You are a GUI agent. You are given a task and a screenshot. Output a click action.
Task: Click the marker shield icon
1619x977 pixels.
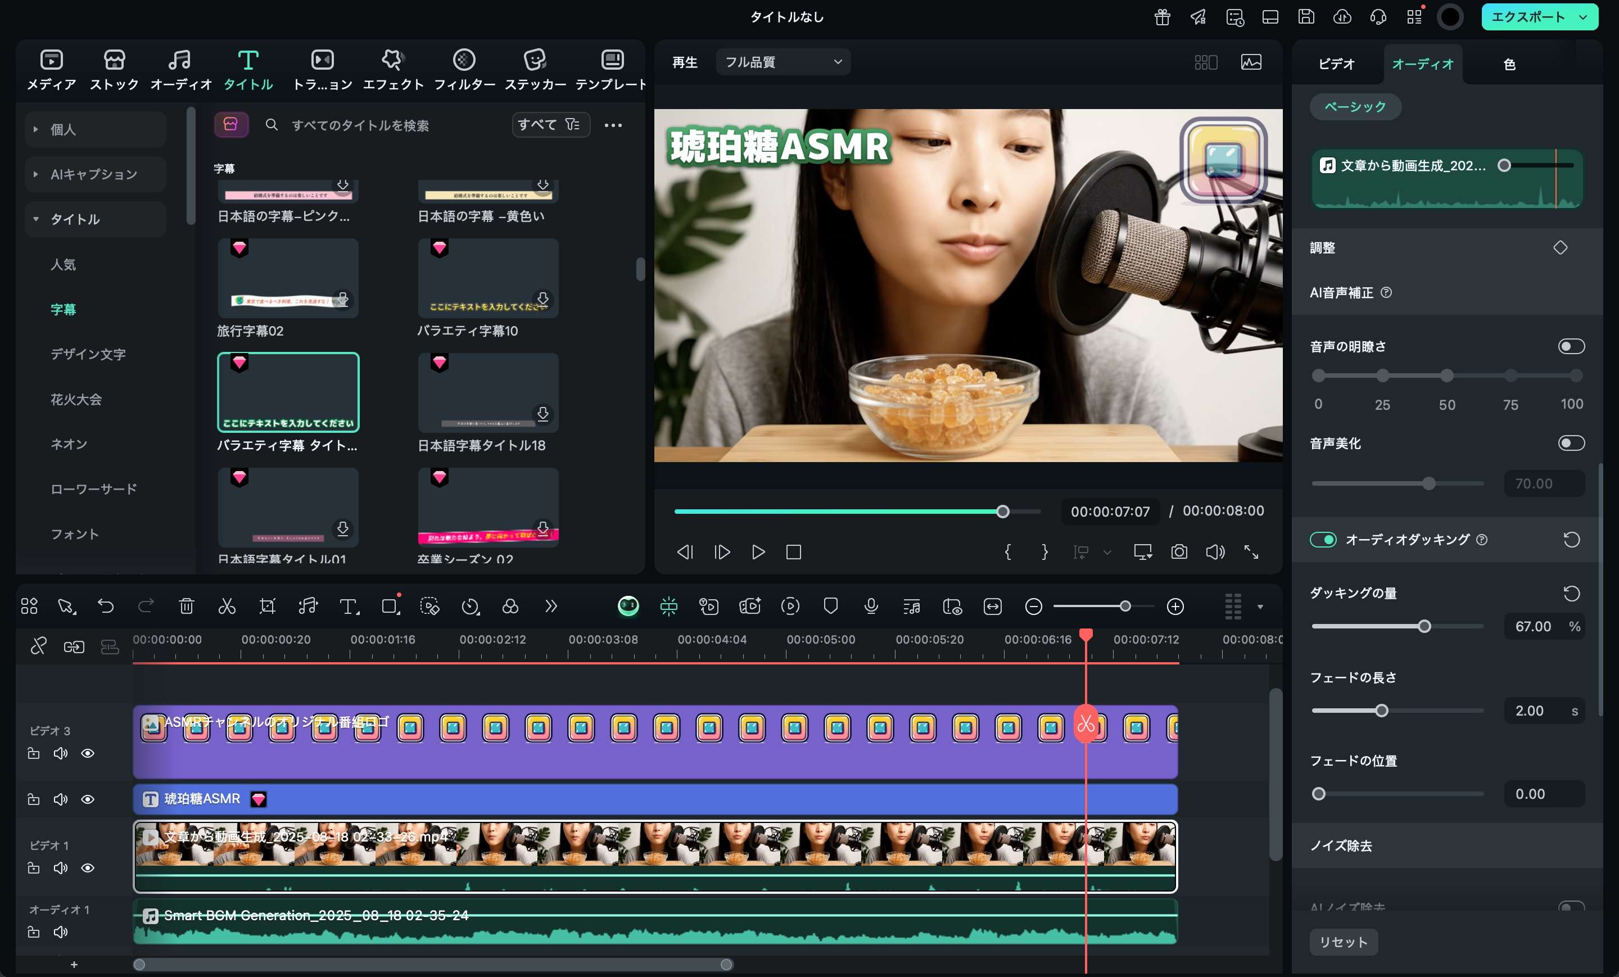(x=830, y=606)
